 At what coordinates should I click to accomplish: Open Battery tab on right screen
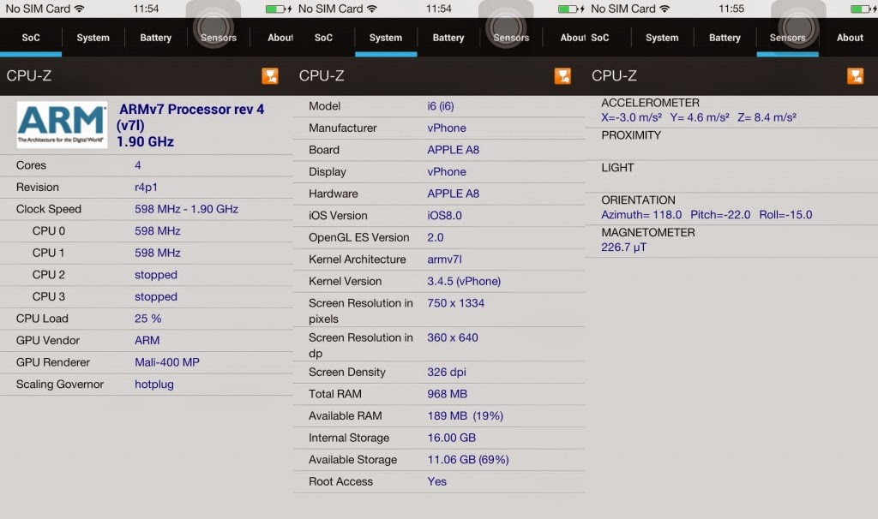tap(725, 38)
